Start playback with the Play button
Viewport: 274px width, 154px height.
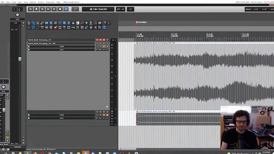(x=48, y=9)
